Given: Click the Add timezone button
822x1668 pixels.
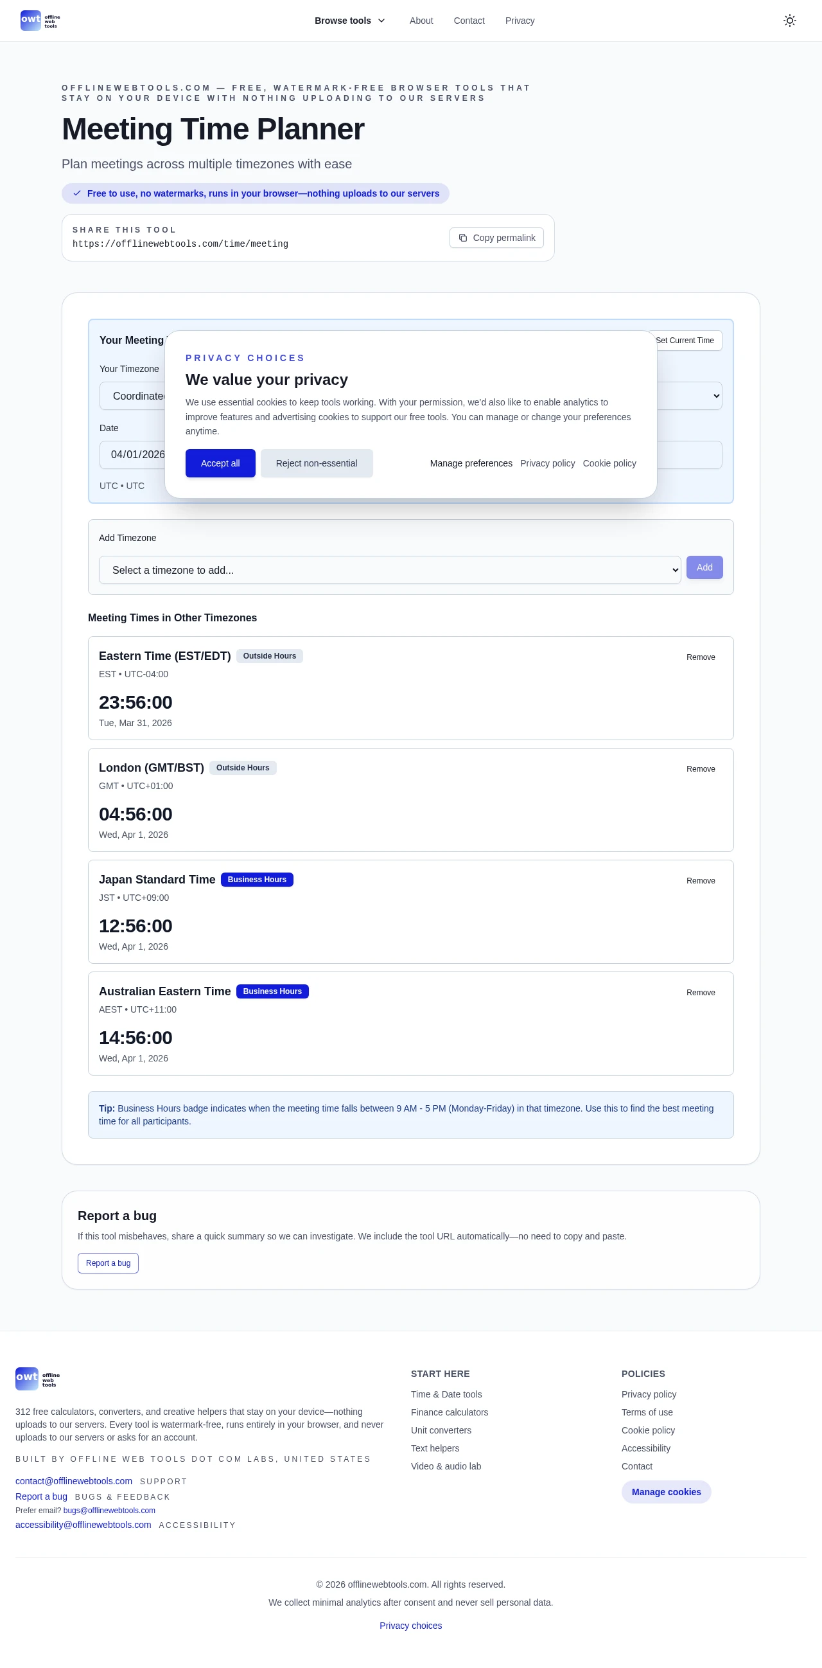Looking at the screenshot, I should pyautogui.click(x=704, y=567).
